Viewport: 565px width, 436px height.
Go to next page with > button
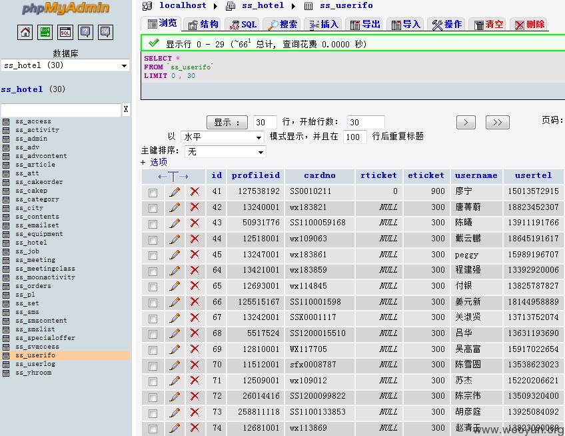pyautogui.click(x=466, y=122)
